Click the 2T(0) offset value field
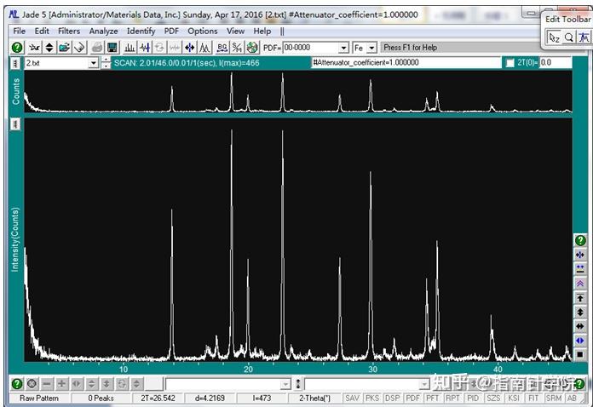Image resolution: width=593 pixels, height=407 pixels. [x=556, y=63]
